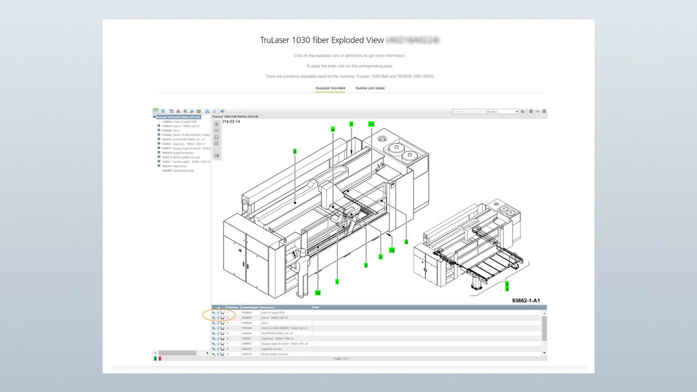Expand tree node 1700561
Image resolution: width=697 pixels, height=392 pixels.
pyautogui.click(x=159, y=144)
